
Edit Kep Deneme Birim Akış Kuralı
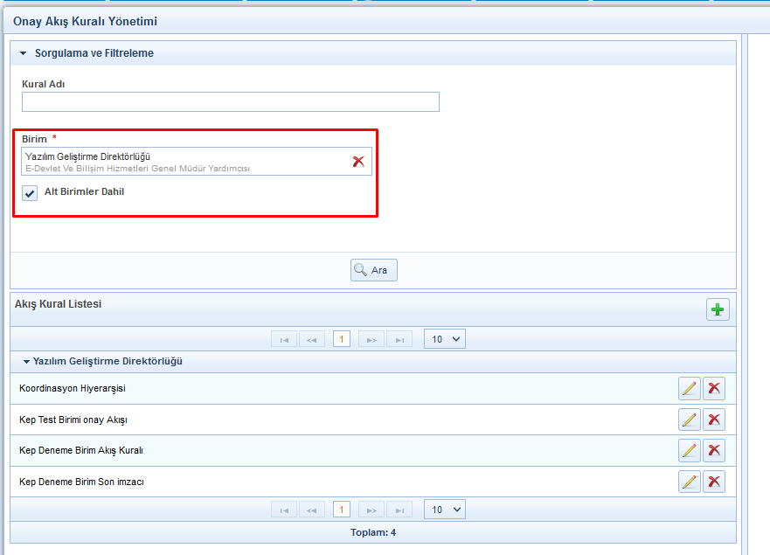(689, 450)
